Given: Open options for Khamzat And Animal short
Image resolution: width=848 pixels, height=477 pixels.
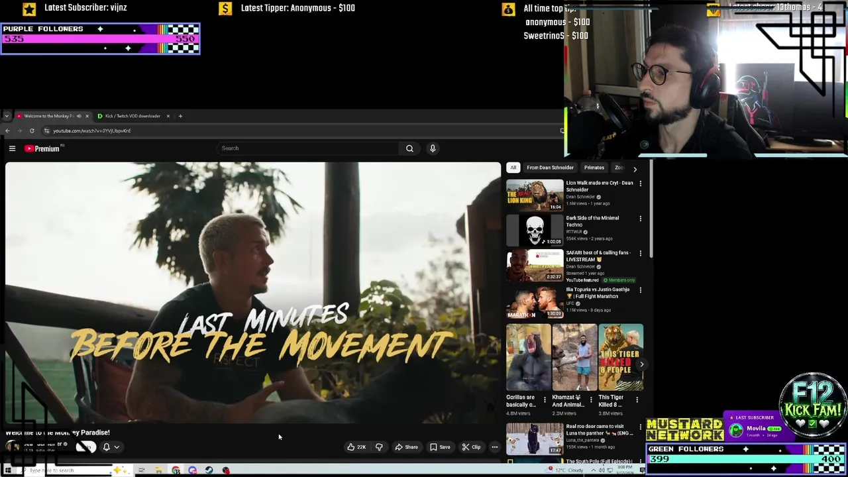Looking at the screenshot, I should click(591, 400).
